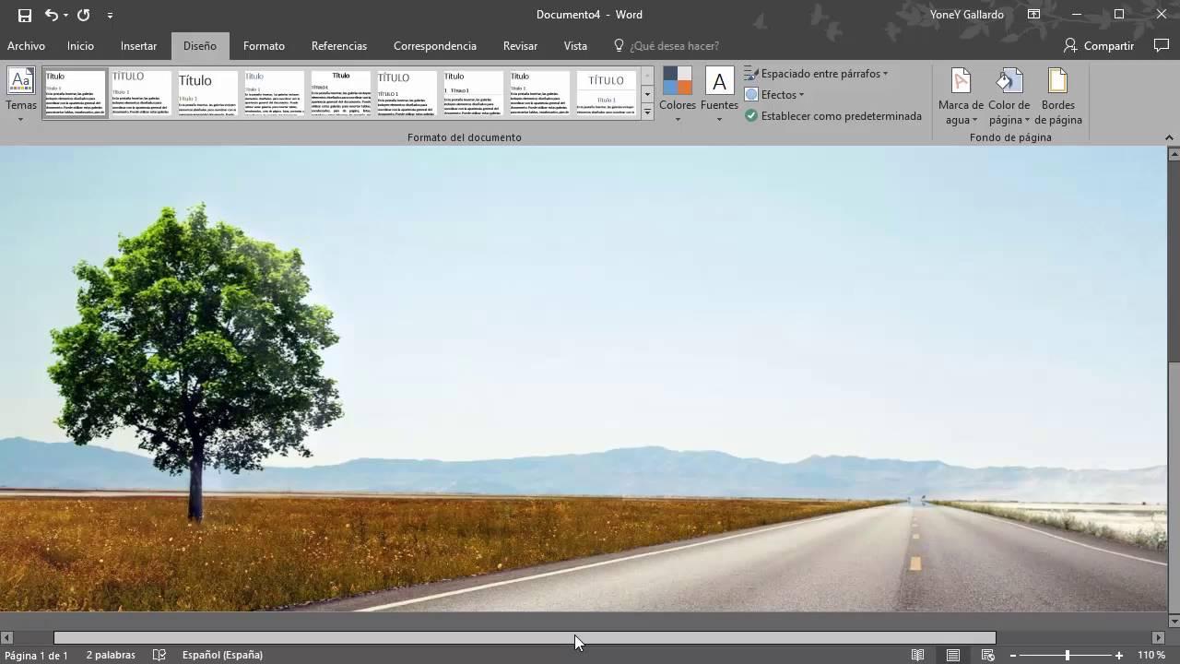This screenshot has height=664, width=1180.
Task: Choose the fifth style set with centered Título
Action: coord(341,93)
